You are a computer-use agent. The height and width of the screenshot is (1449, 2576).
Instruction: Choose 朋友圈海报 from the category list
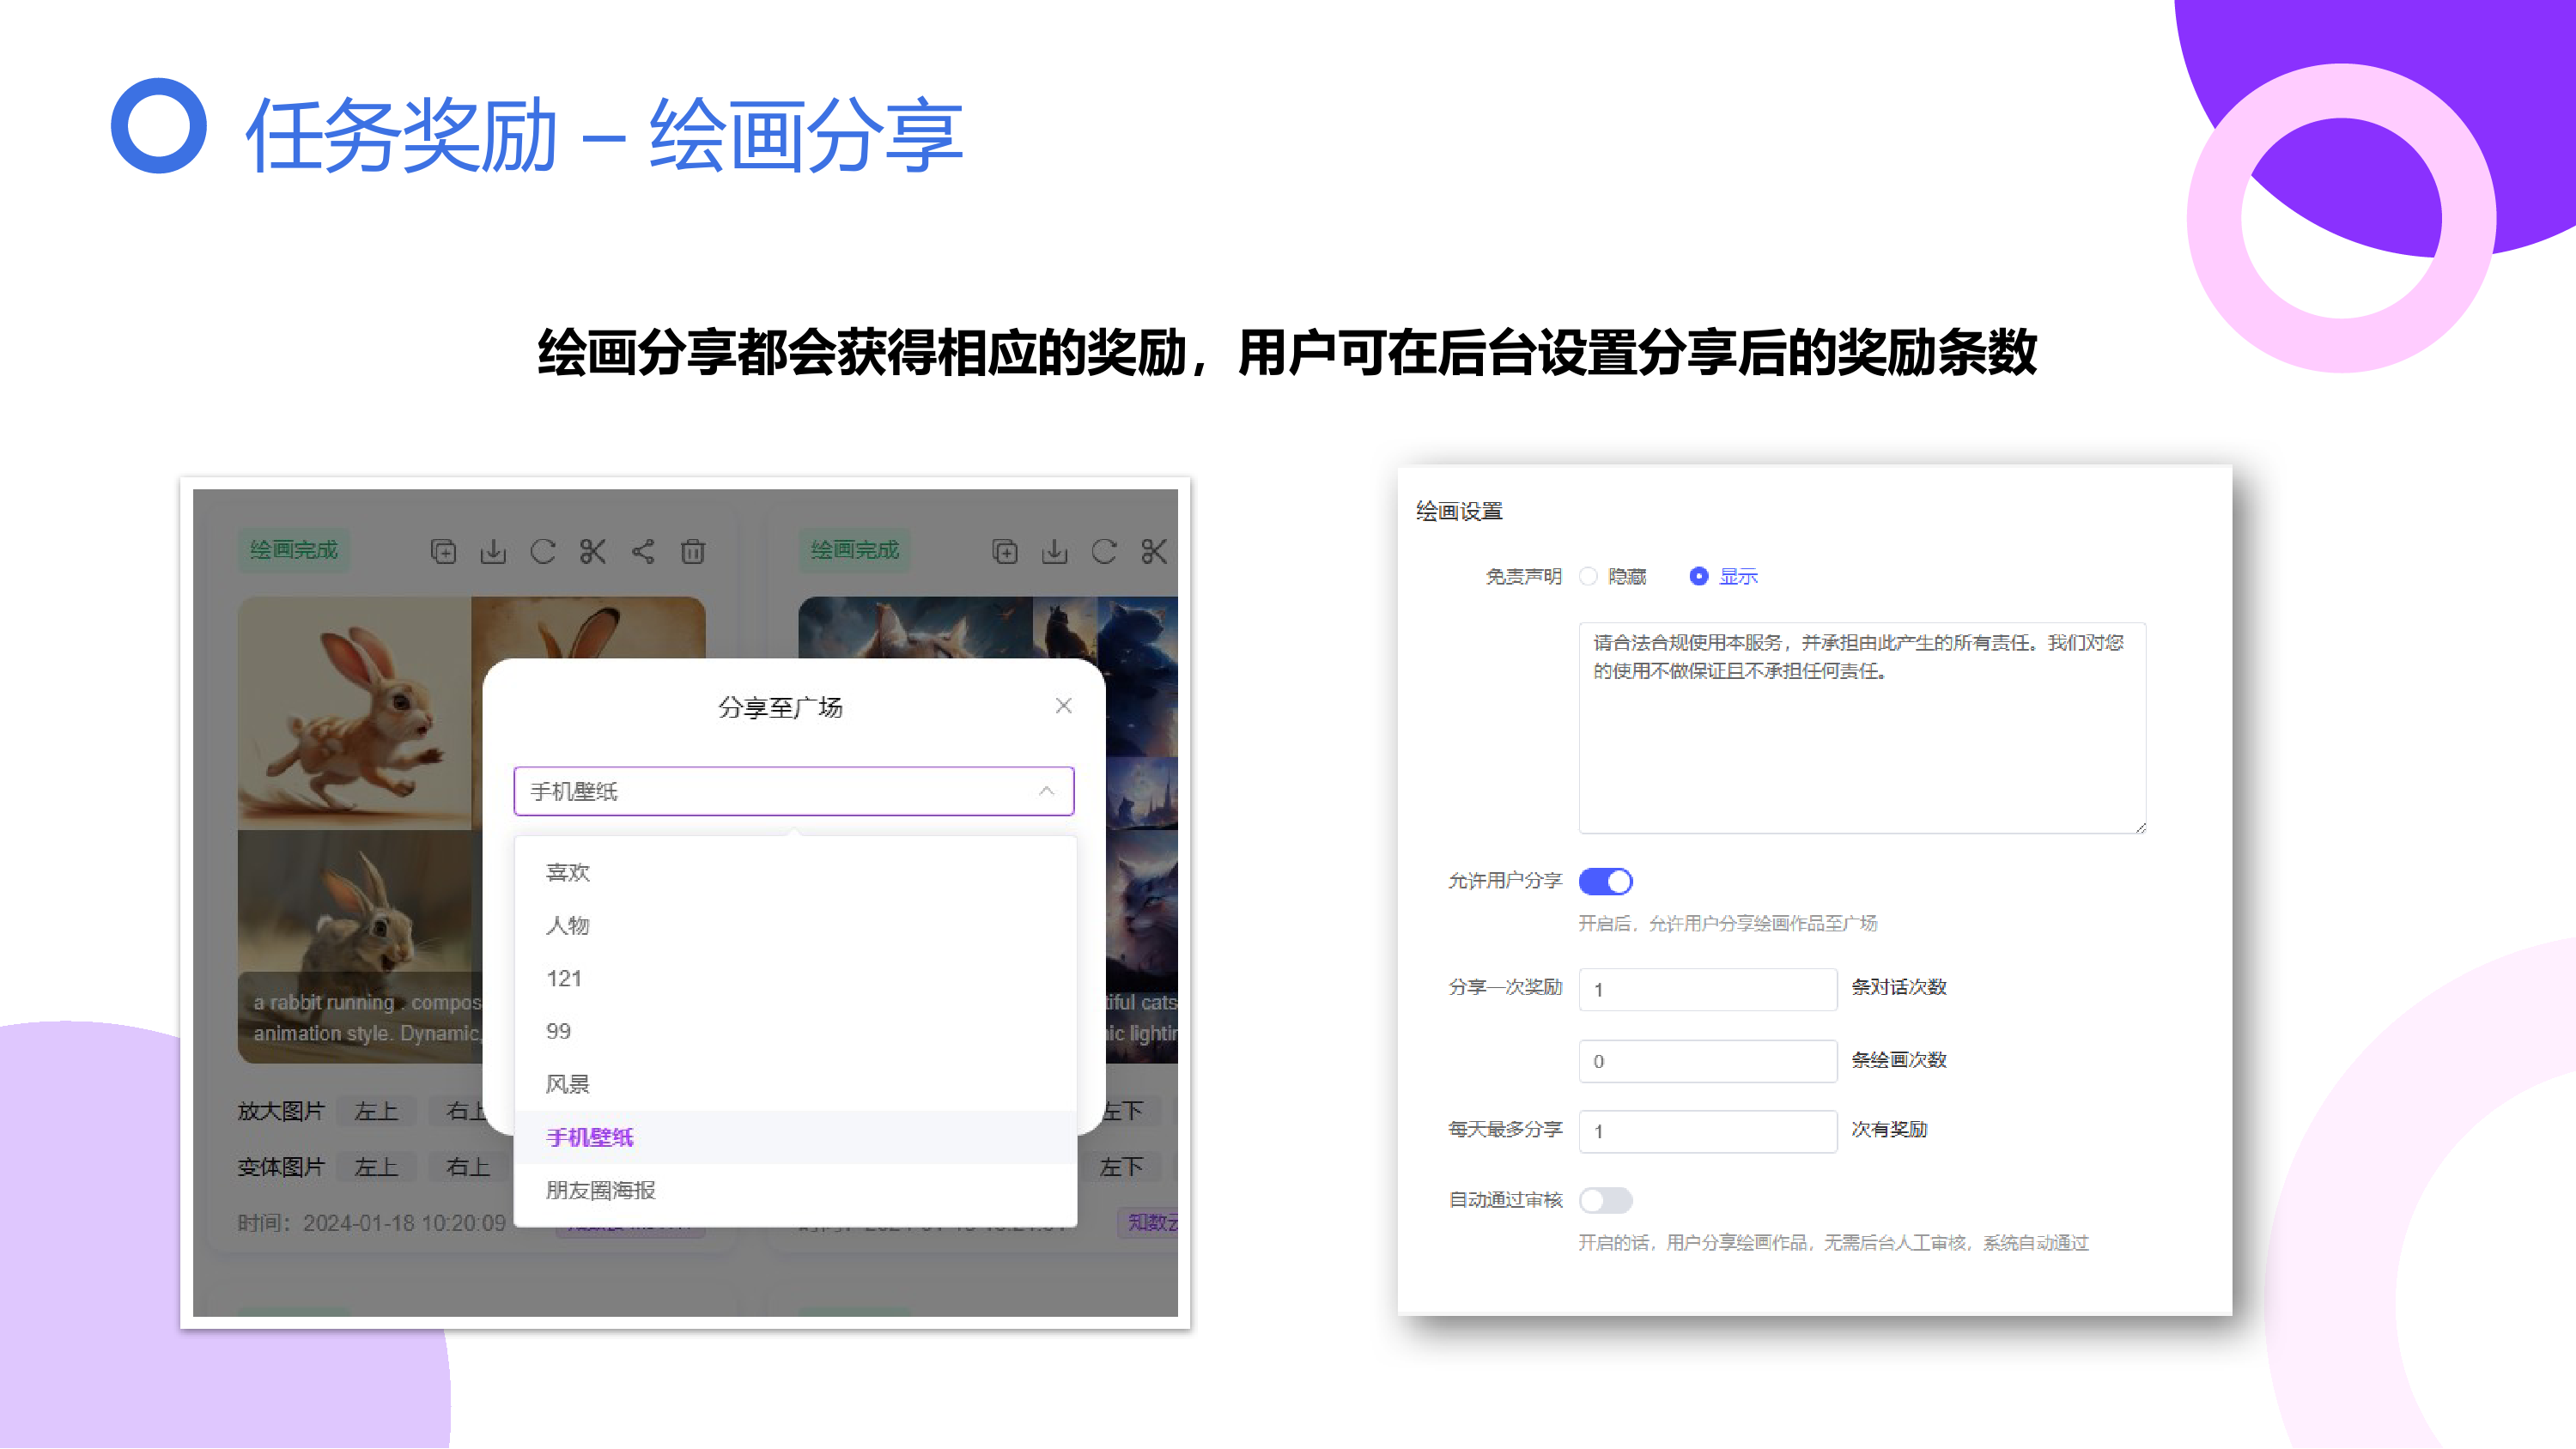pyautogui.click(x=601, y=1190)
